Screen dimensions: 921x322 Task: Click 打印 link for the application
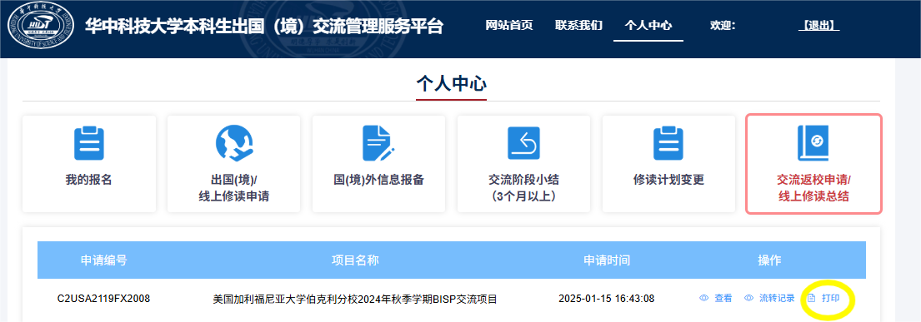(x=830, y=299)
